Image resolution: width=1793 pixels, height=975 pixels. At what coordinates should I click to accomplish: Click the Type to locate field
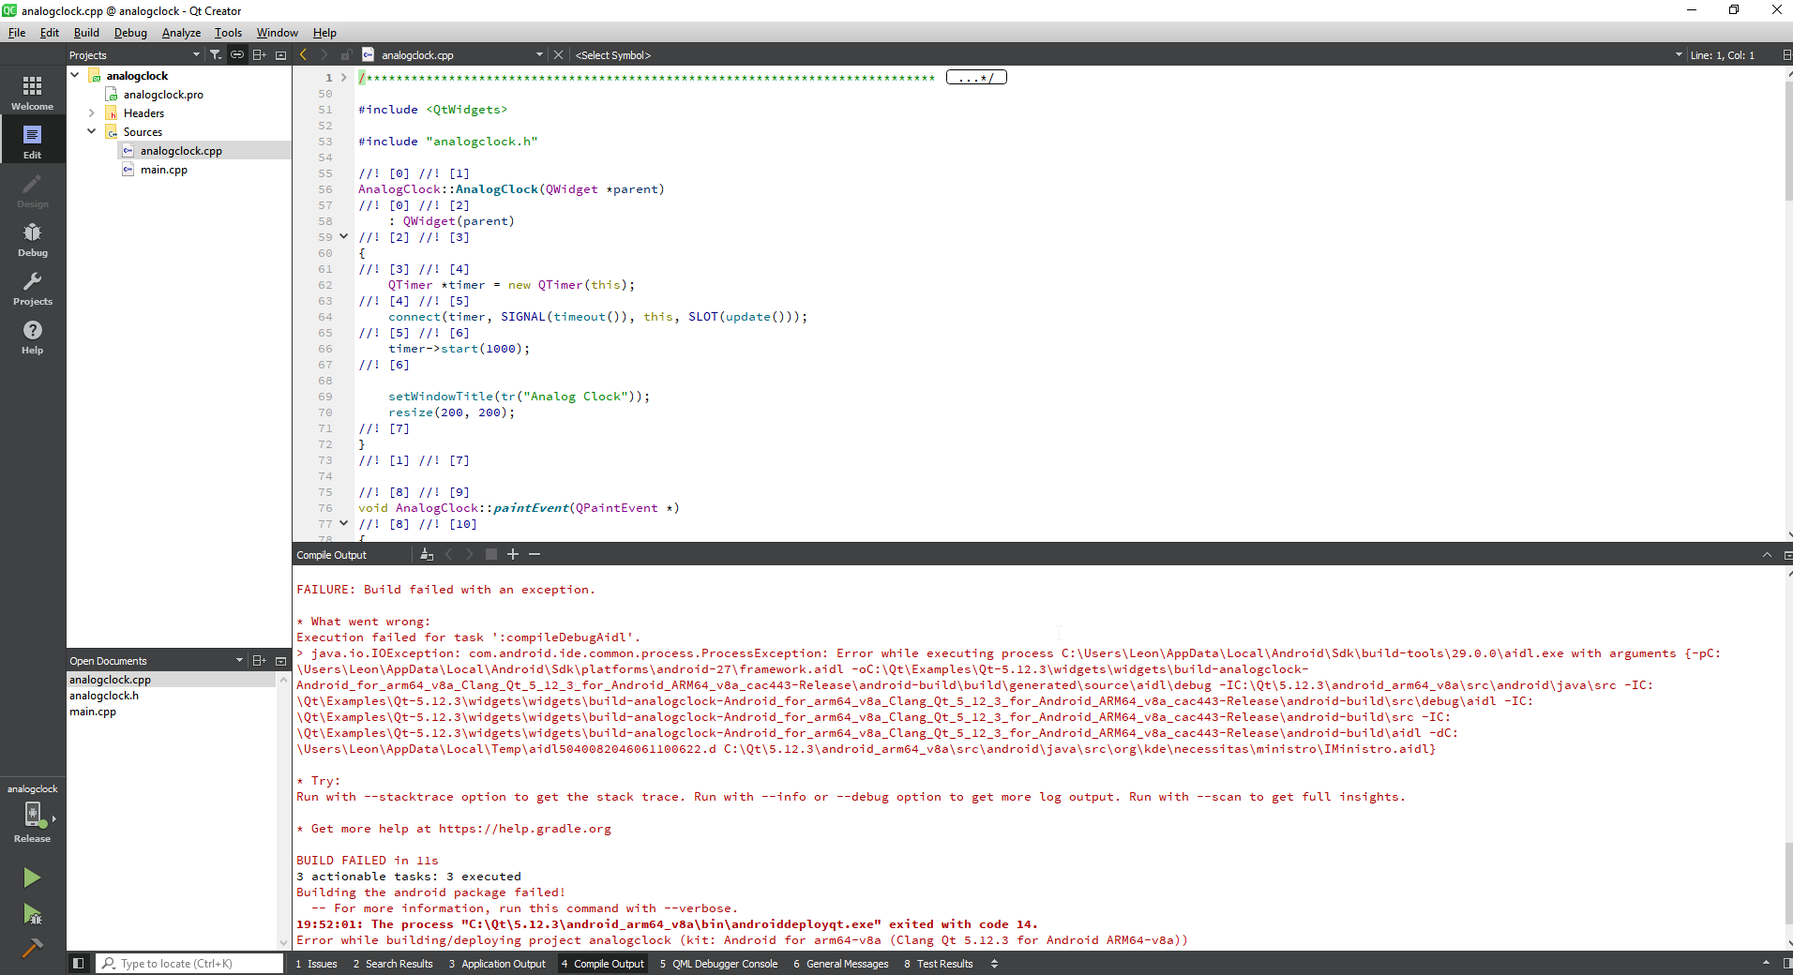tap(189, 964)
